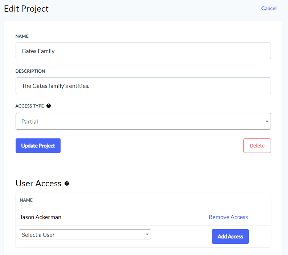This screenshot has width=288, height=255.
Task: Click the ACCESS TYPE field label
Action: [30, 106]
